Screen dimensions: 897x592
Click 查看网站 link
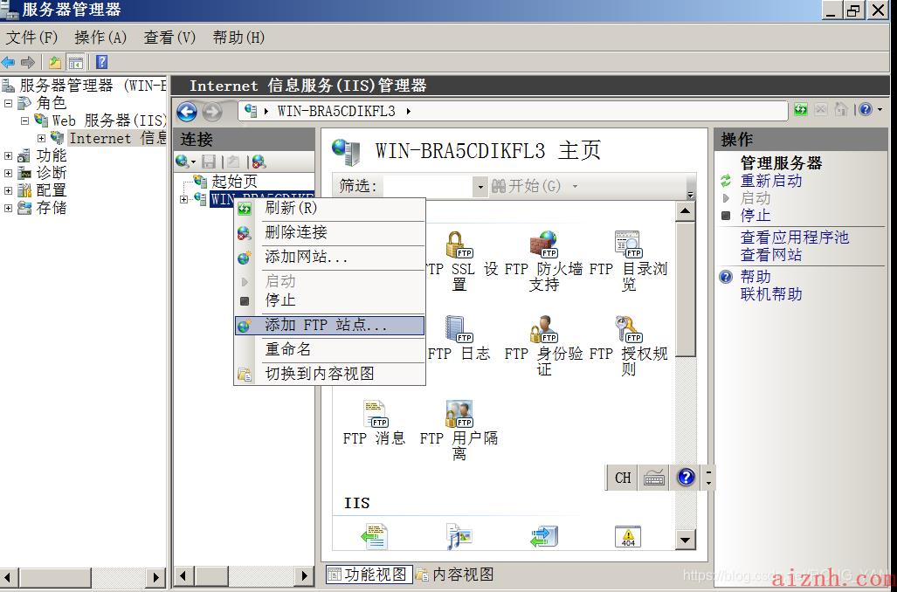pyautogui.click(x=771, y=255)
